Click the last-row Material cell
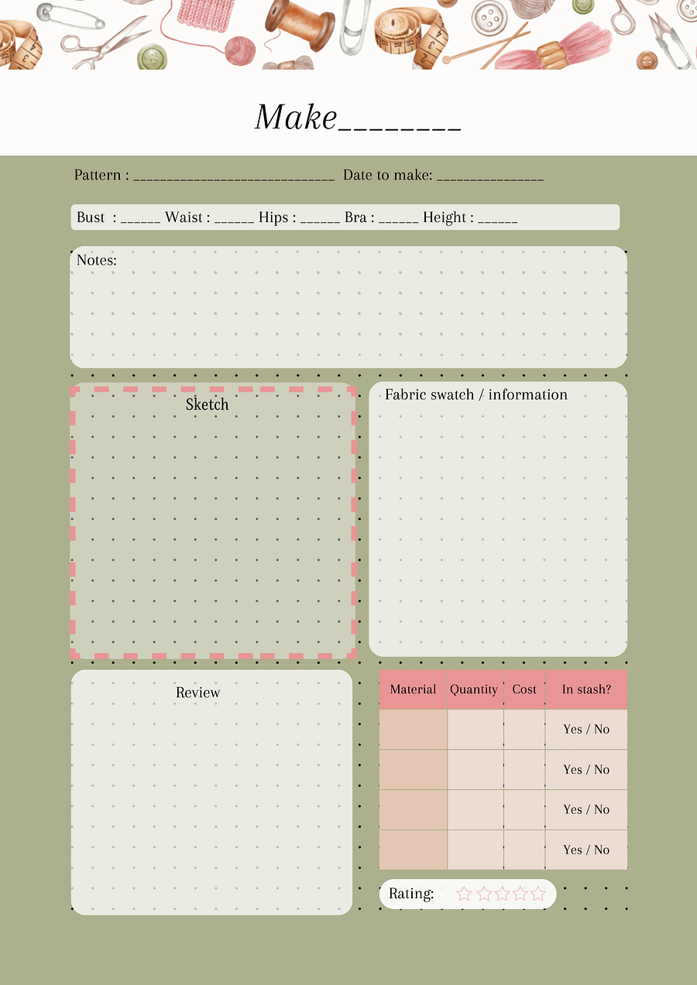Viewport: 697px width, 985px height. (414, 850)
